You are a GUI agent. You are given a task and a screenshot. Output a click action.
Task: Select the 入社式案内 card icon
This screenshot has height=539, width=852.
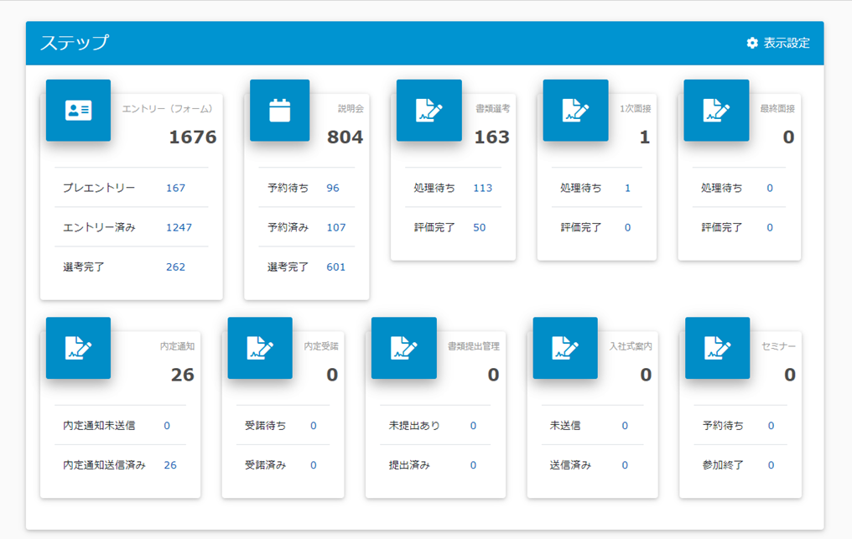click(565, 349)
